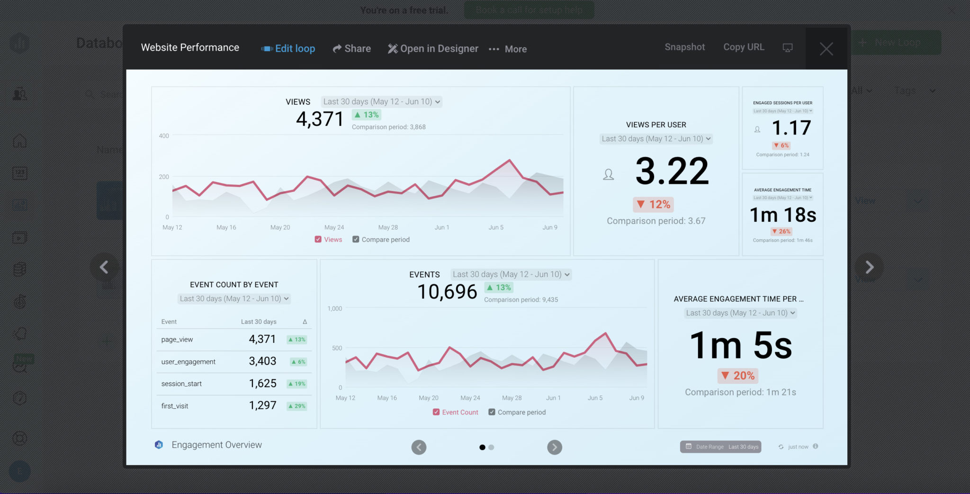Image resolution: width=970 pixels, height=494 pixels.
Task: Click the Copy URL link
Action: (743, 47)
